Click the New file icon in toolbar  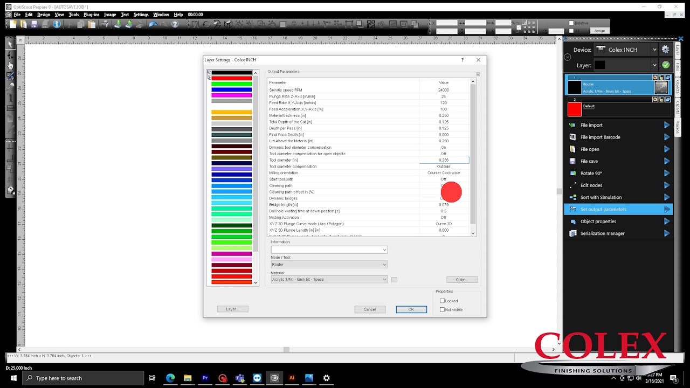click(13, 24)
